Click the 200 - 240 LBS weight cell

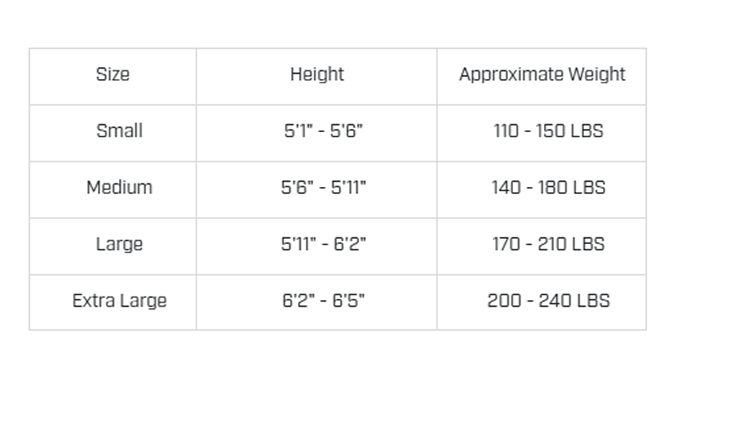pyautogui.click(x=548, y=301)
